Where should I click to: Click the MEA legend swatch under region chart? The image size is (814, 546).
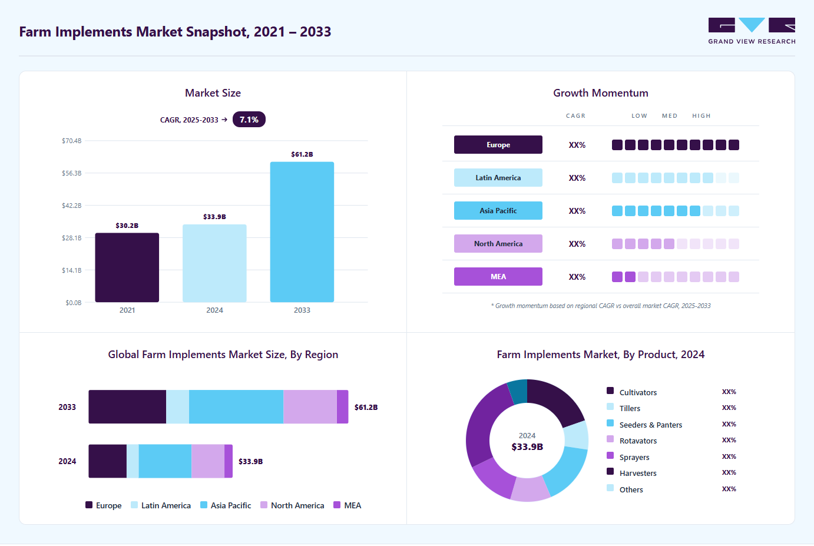[x=337, y=505]
